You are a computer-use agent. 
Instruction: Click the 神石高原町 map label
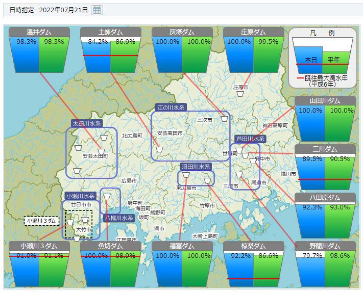[x=275, y=125]
